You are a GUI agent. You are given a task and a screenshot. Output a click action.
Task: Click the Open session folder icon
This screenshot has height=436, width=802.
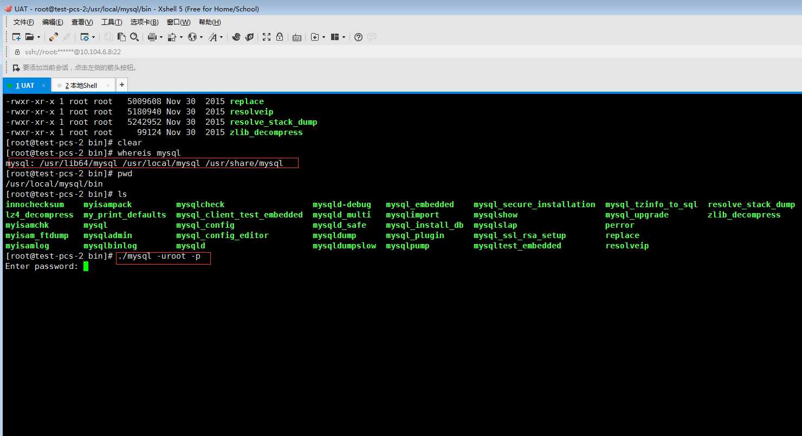pyautogui.click(x=29, y=37)
